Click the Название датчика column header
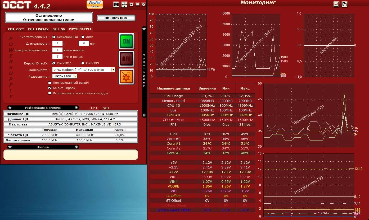369x220 pixels. [x=174, y=88]
